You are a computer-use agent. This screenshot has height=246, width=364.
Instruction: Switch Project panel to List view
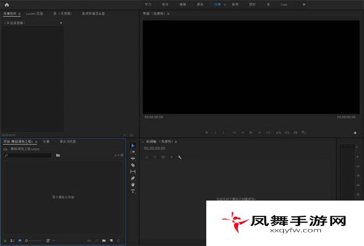coord(13,241)
